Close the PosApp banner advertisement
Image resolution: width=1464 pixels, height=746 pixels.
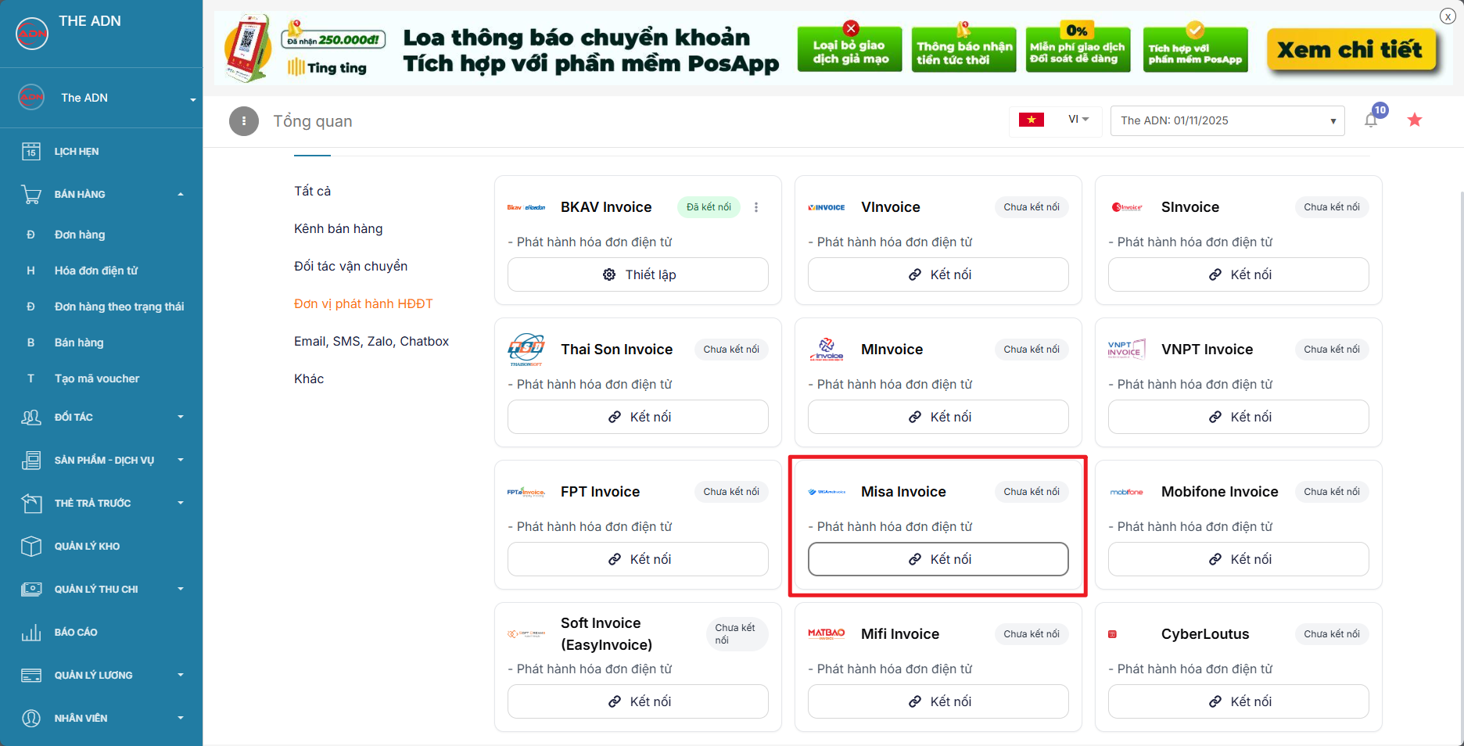[1448, 16]
